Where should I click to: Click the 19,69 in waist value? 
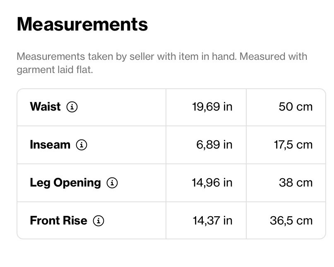(212, 106)
